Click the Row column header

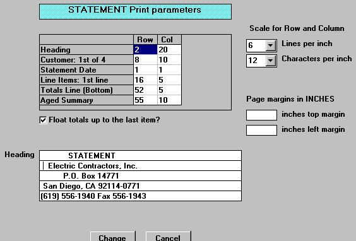[x=145, y=40]
